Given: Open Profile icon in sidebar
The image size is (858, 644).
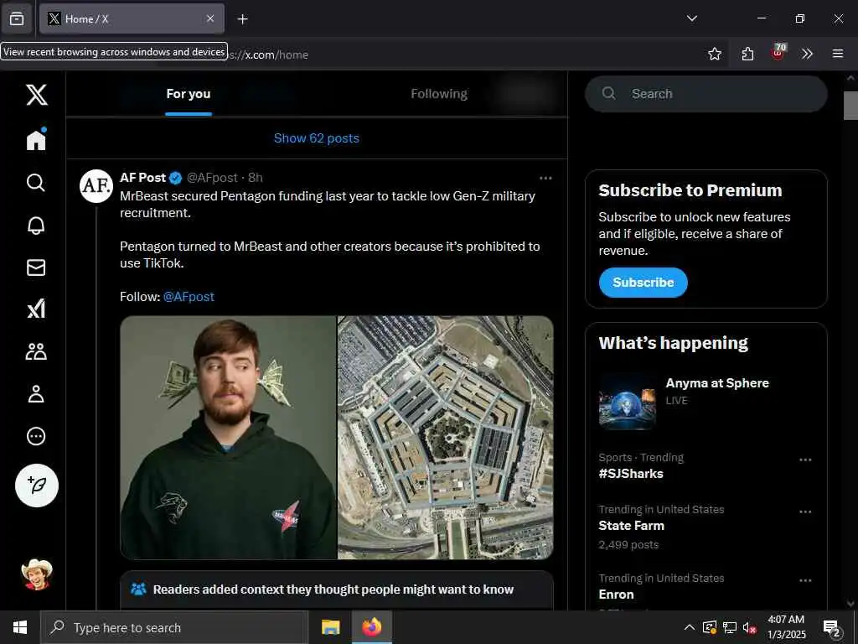Looking at the screenshot, I should point(36,394).
